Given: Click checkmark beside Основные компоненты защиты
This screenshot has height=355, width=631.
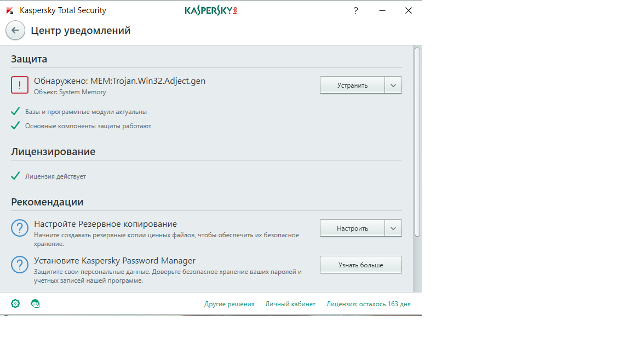Looking at the screenshot, I should point(15,125).
